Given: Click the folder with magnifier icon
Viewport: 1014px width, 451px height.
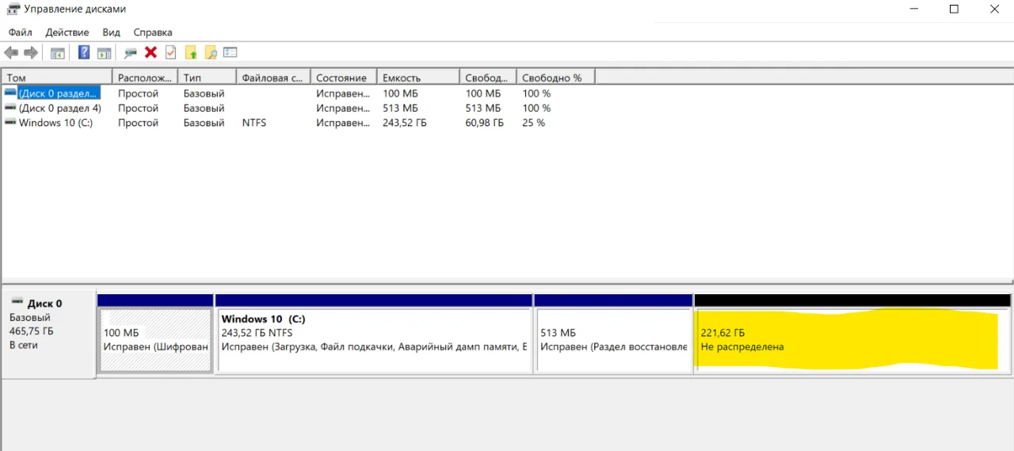Looking at the screenshot, I should (211, 53).
